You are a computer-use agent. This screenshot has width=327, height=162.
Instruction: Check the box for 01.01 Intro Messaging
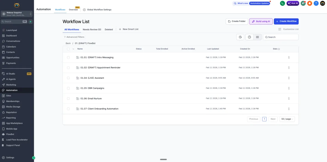(x=68, y=58)
